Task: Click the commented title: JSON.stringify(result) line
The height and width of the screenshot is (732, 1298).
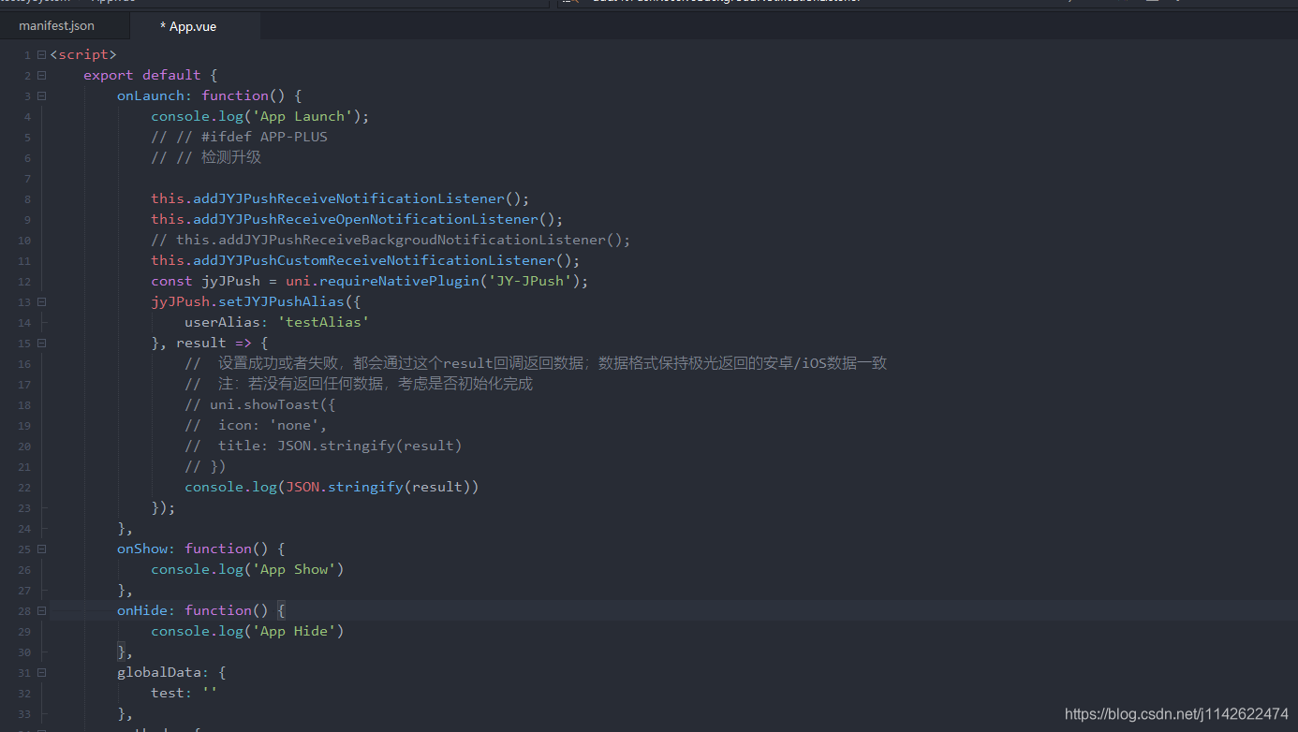Action: click(x=323, y=446)
